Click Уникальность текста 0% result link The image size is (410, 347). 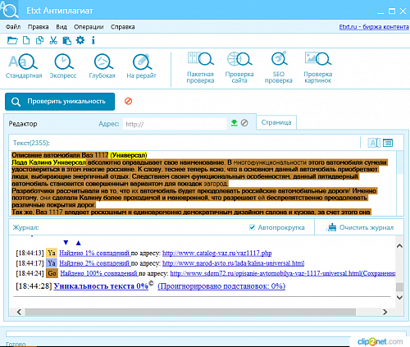(x=101, y=286)
